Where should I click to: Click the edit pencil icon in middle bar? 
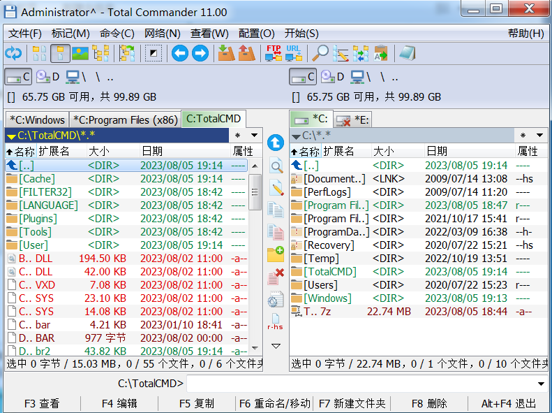(276, 187)
